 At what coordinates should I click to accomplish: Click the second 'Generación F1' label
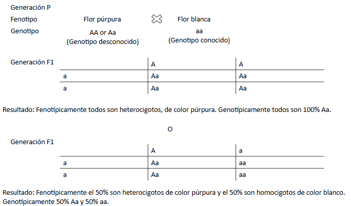32,142
